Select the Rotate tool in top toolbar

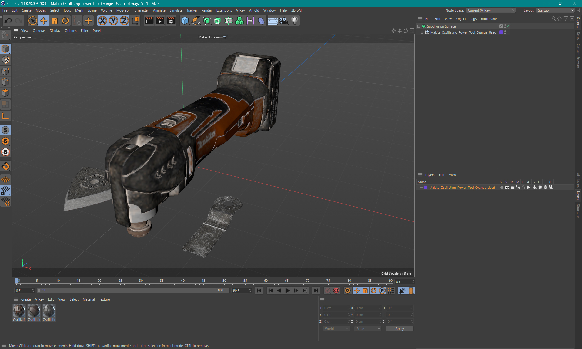[x=65, y=21]
